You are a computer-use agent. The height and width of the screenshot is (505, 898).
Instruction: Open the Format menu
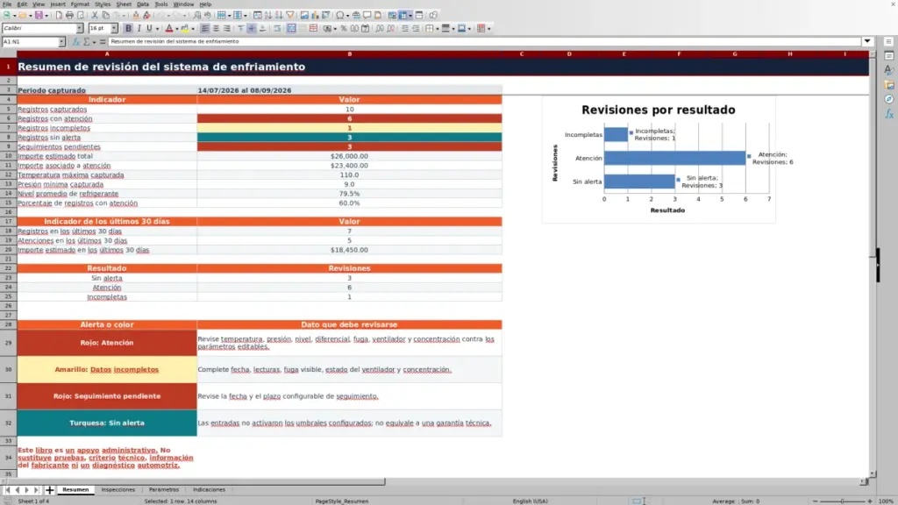coord(80,4)
